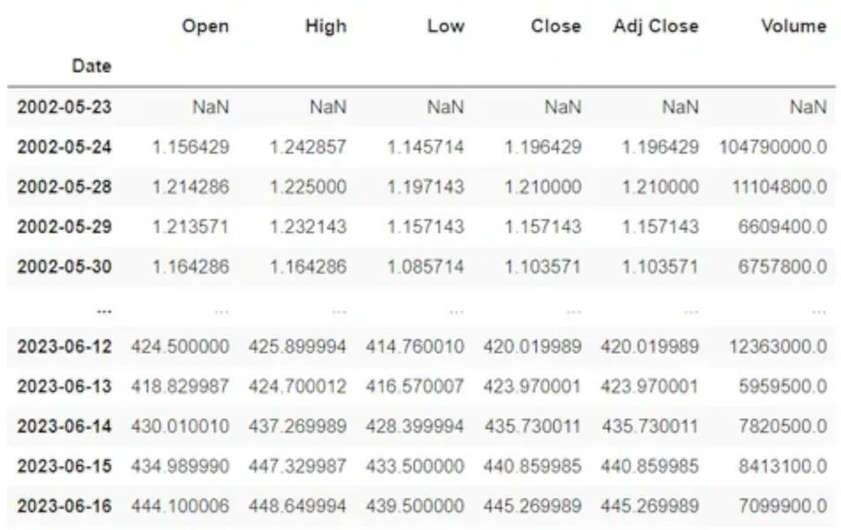Click the Date index label
Screen dimensions: 841x530
tap(93, 66)
